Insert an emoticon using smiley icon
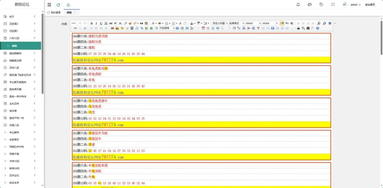 [122, 28]
